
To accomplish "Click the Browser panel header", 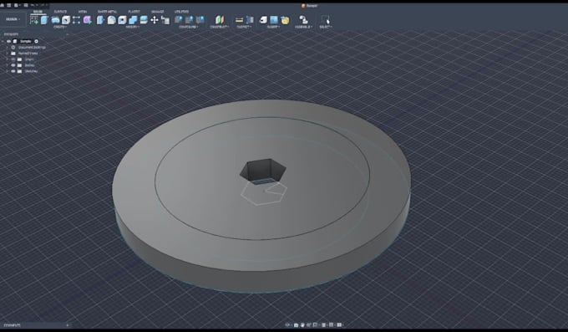I will 12,34.
